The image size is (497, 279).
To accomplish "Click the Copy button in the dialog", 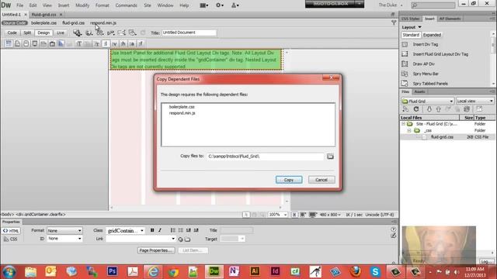I will [289, 180].
